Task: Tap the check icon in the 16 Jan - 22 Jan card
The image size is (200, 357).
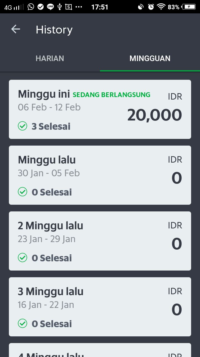Action: point(22,324)
